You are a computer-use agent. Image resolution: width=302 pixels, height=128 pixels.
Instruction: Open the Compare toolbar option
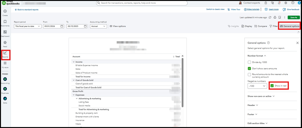pyautogui.click(x=261, y=26)
